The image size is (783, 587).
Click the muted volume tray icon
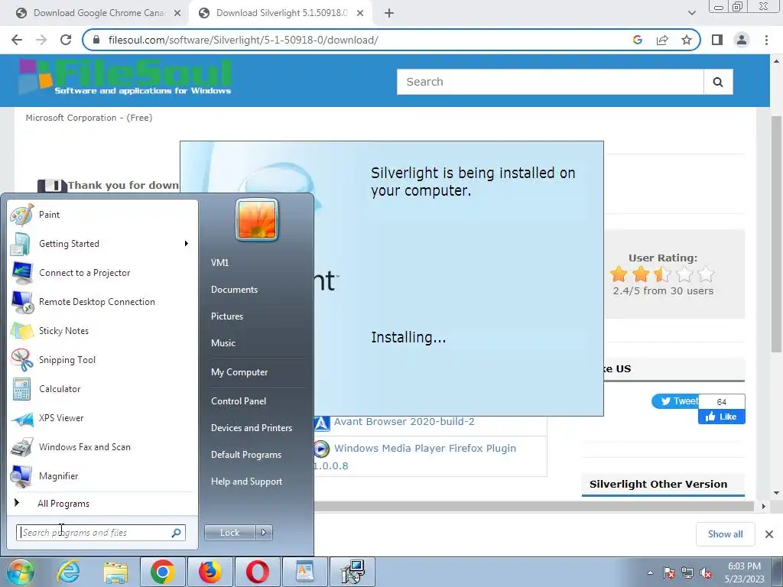[x=706, y=573]
